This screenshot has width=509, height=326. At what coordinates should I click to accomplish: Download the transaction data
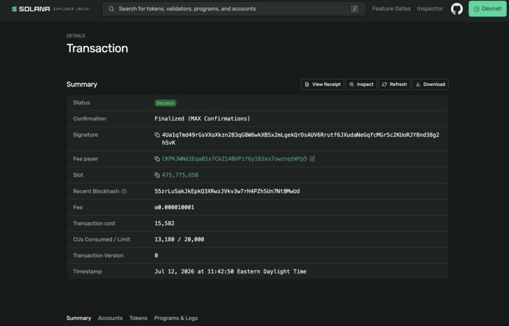[431, 85]
